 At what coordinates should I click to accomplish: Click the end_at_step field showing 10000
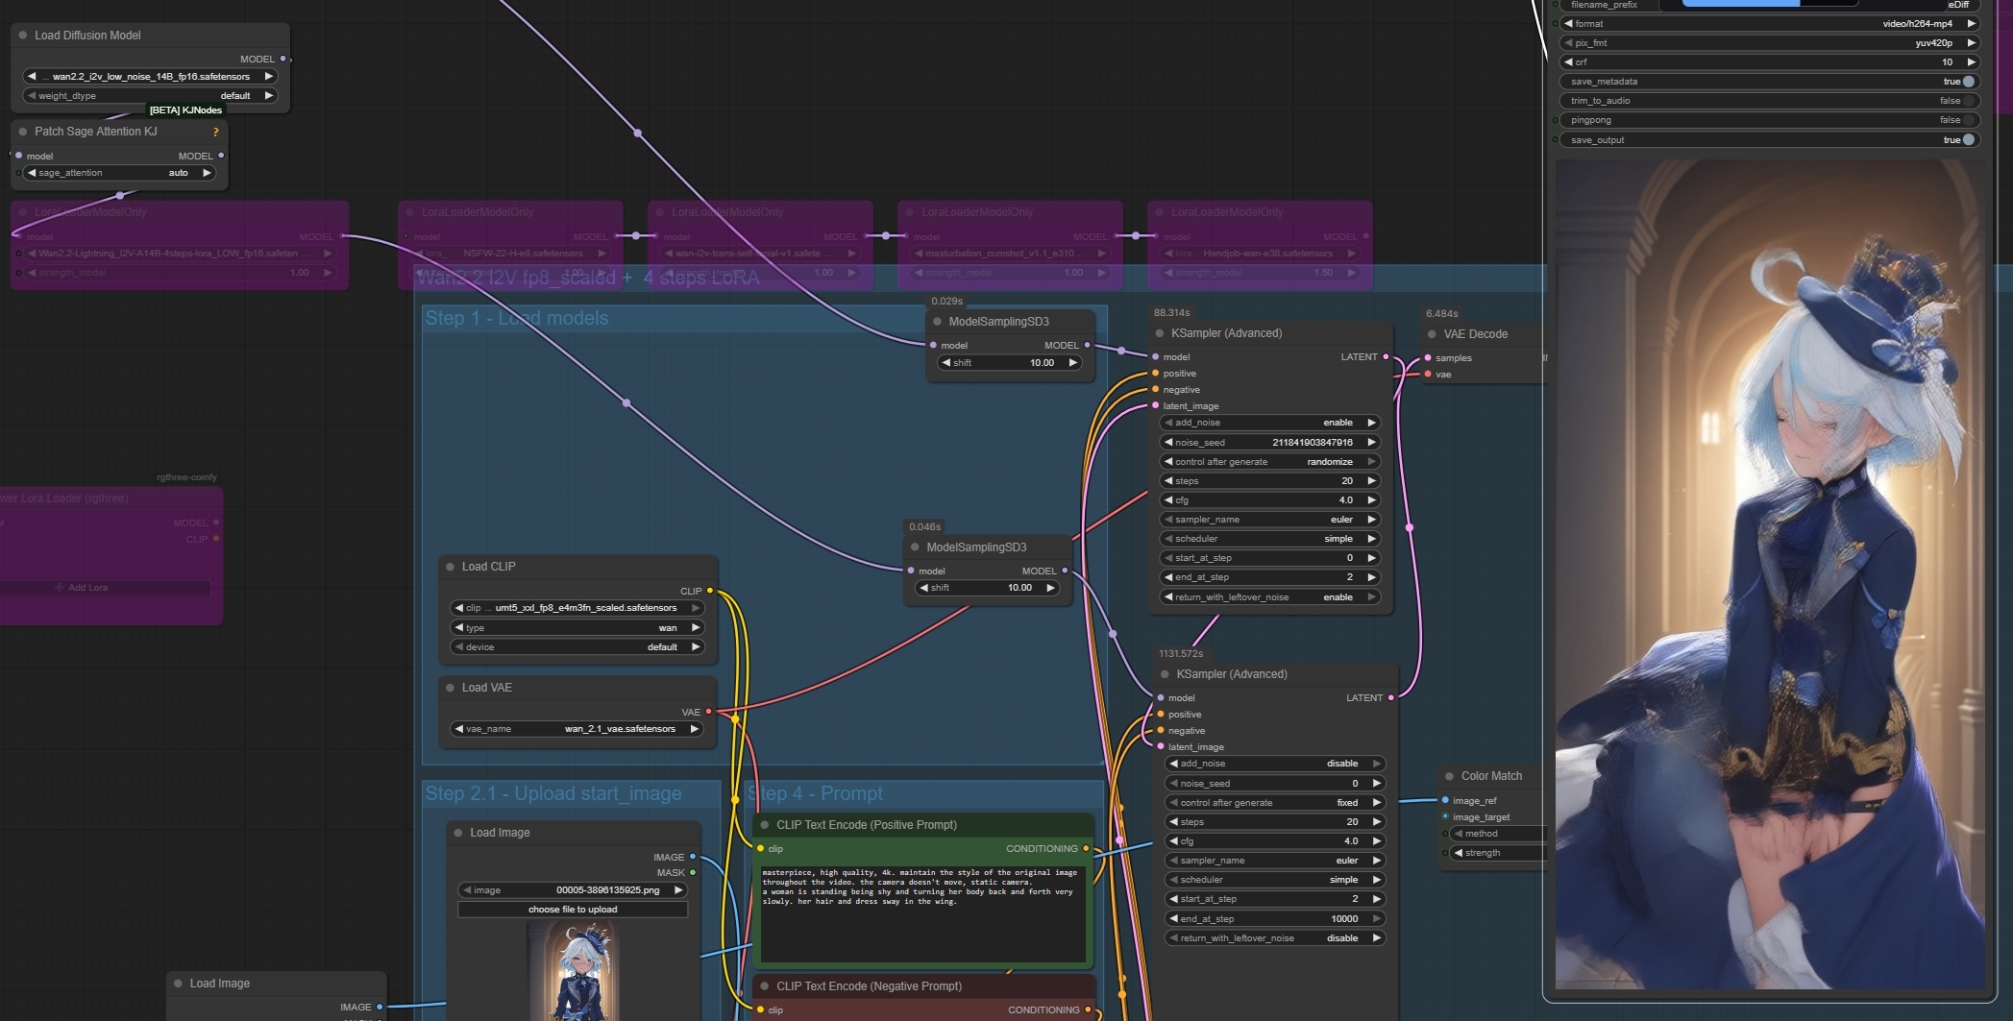(x=1275, y=919)
